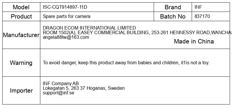Select the 'Spare parts for camera' text

(67, 16)
